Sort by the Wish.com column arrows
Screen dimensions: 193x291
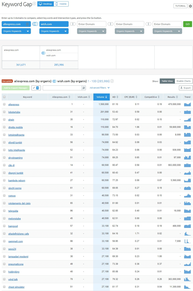89,97
